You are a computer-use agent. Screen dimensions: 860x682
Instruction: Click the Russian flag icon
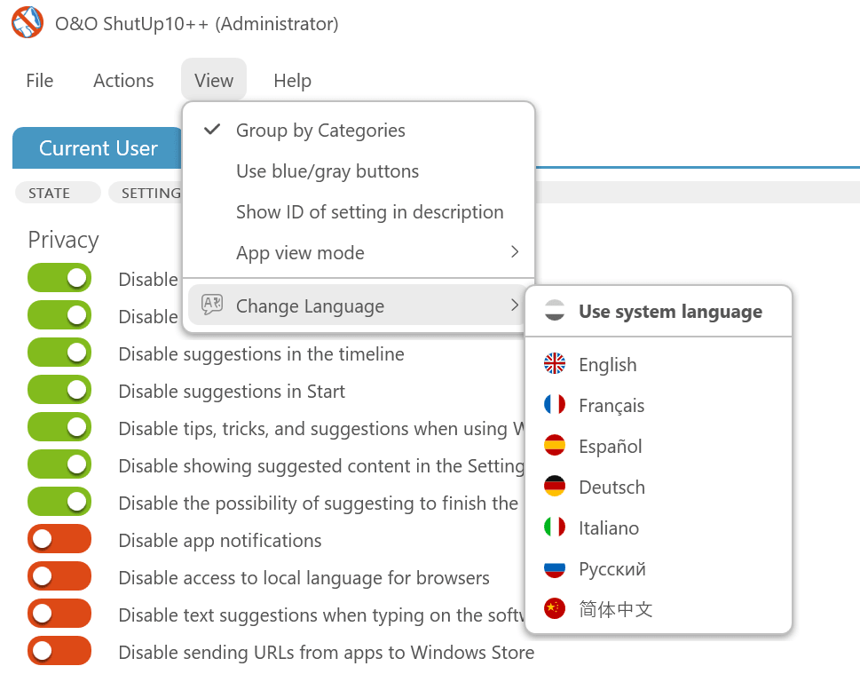pyautogui.click(x=555, y=567)
